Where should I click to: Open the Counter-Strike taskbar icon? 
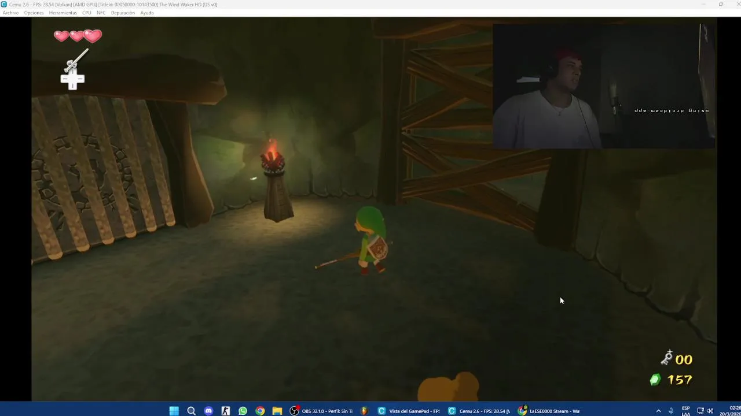coord(226,411)
